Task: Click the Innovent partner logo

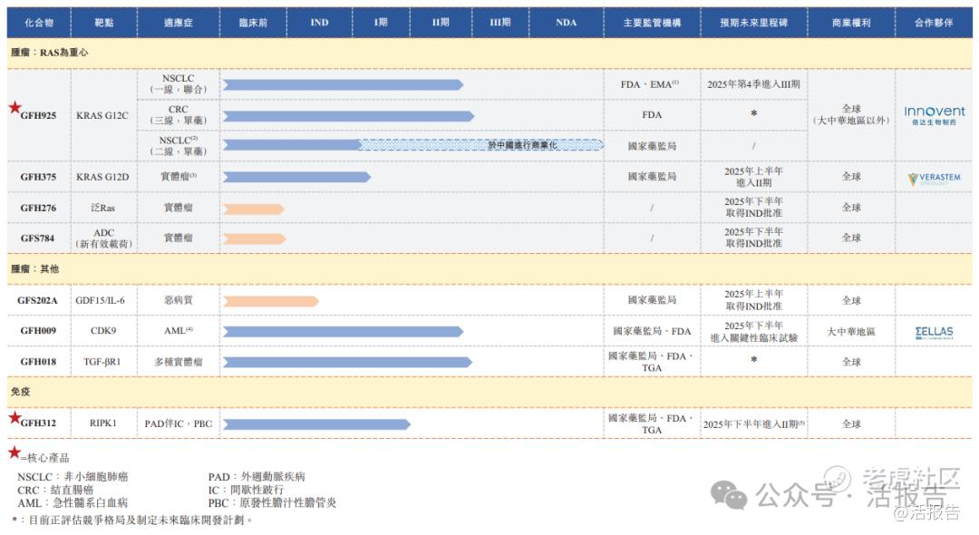Action: click(934, 115)
